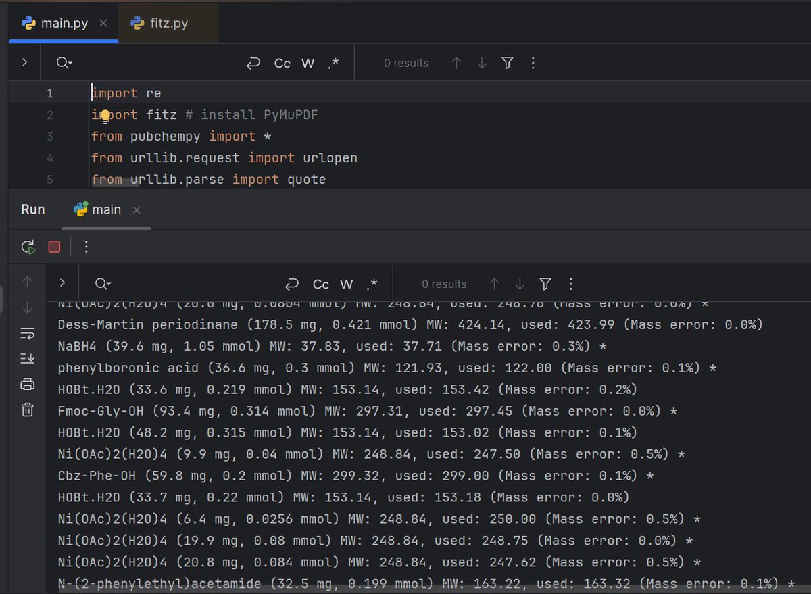Open more run toolbar options

click(x=86, y=247)
